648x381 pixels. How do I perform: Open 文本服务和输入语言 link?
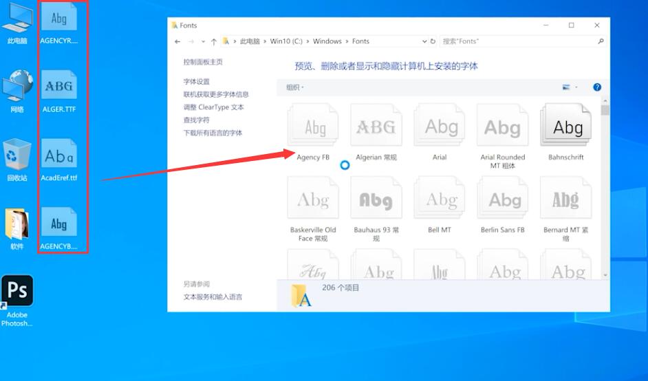[x=213, y=297]
